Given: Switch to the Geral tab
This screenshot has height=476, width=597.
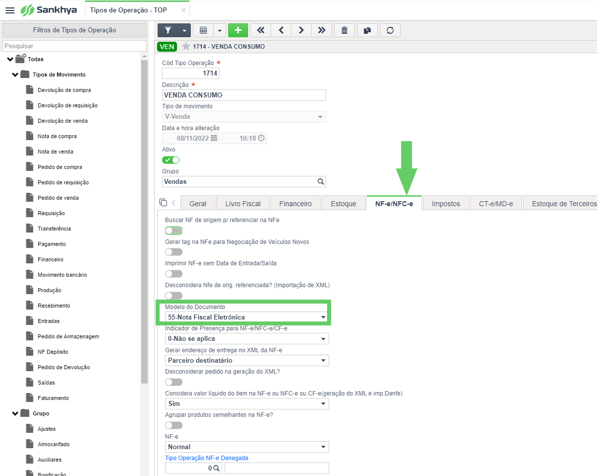Looking at the screenshot, I should click(198, 204).
